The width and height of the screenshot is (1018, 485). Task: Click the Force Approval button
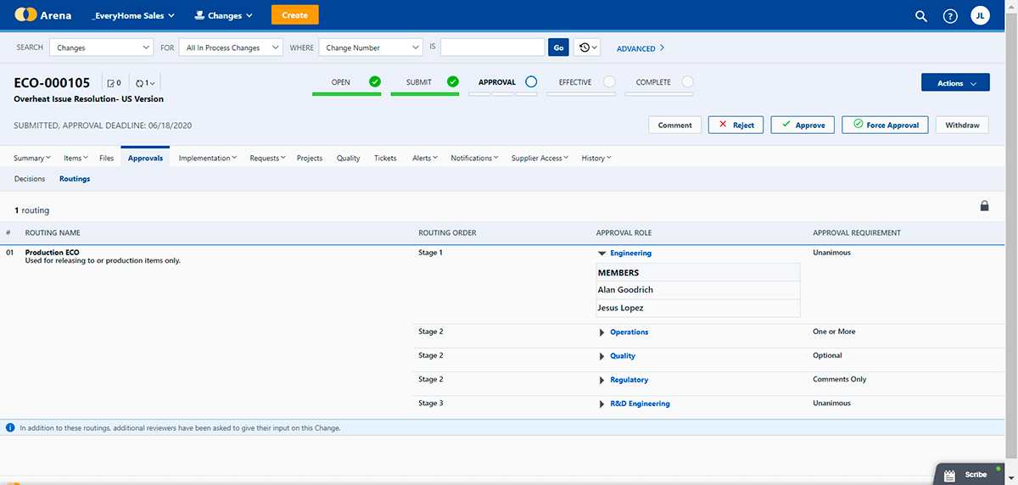885,125
